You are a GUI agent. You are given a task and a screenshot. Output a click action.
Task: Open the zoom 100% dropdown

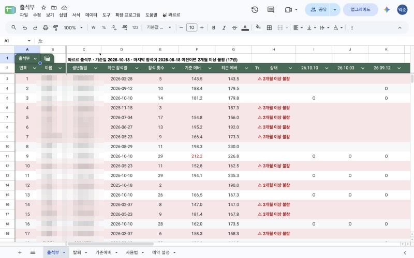pos(73,27)
